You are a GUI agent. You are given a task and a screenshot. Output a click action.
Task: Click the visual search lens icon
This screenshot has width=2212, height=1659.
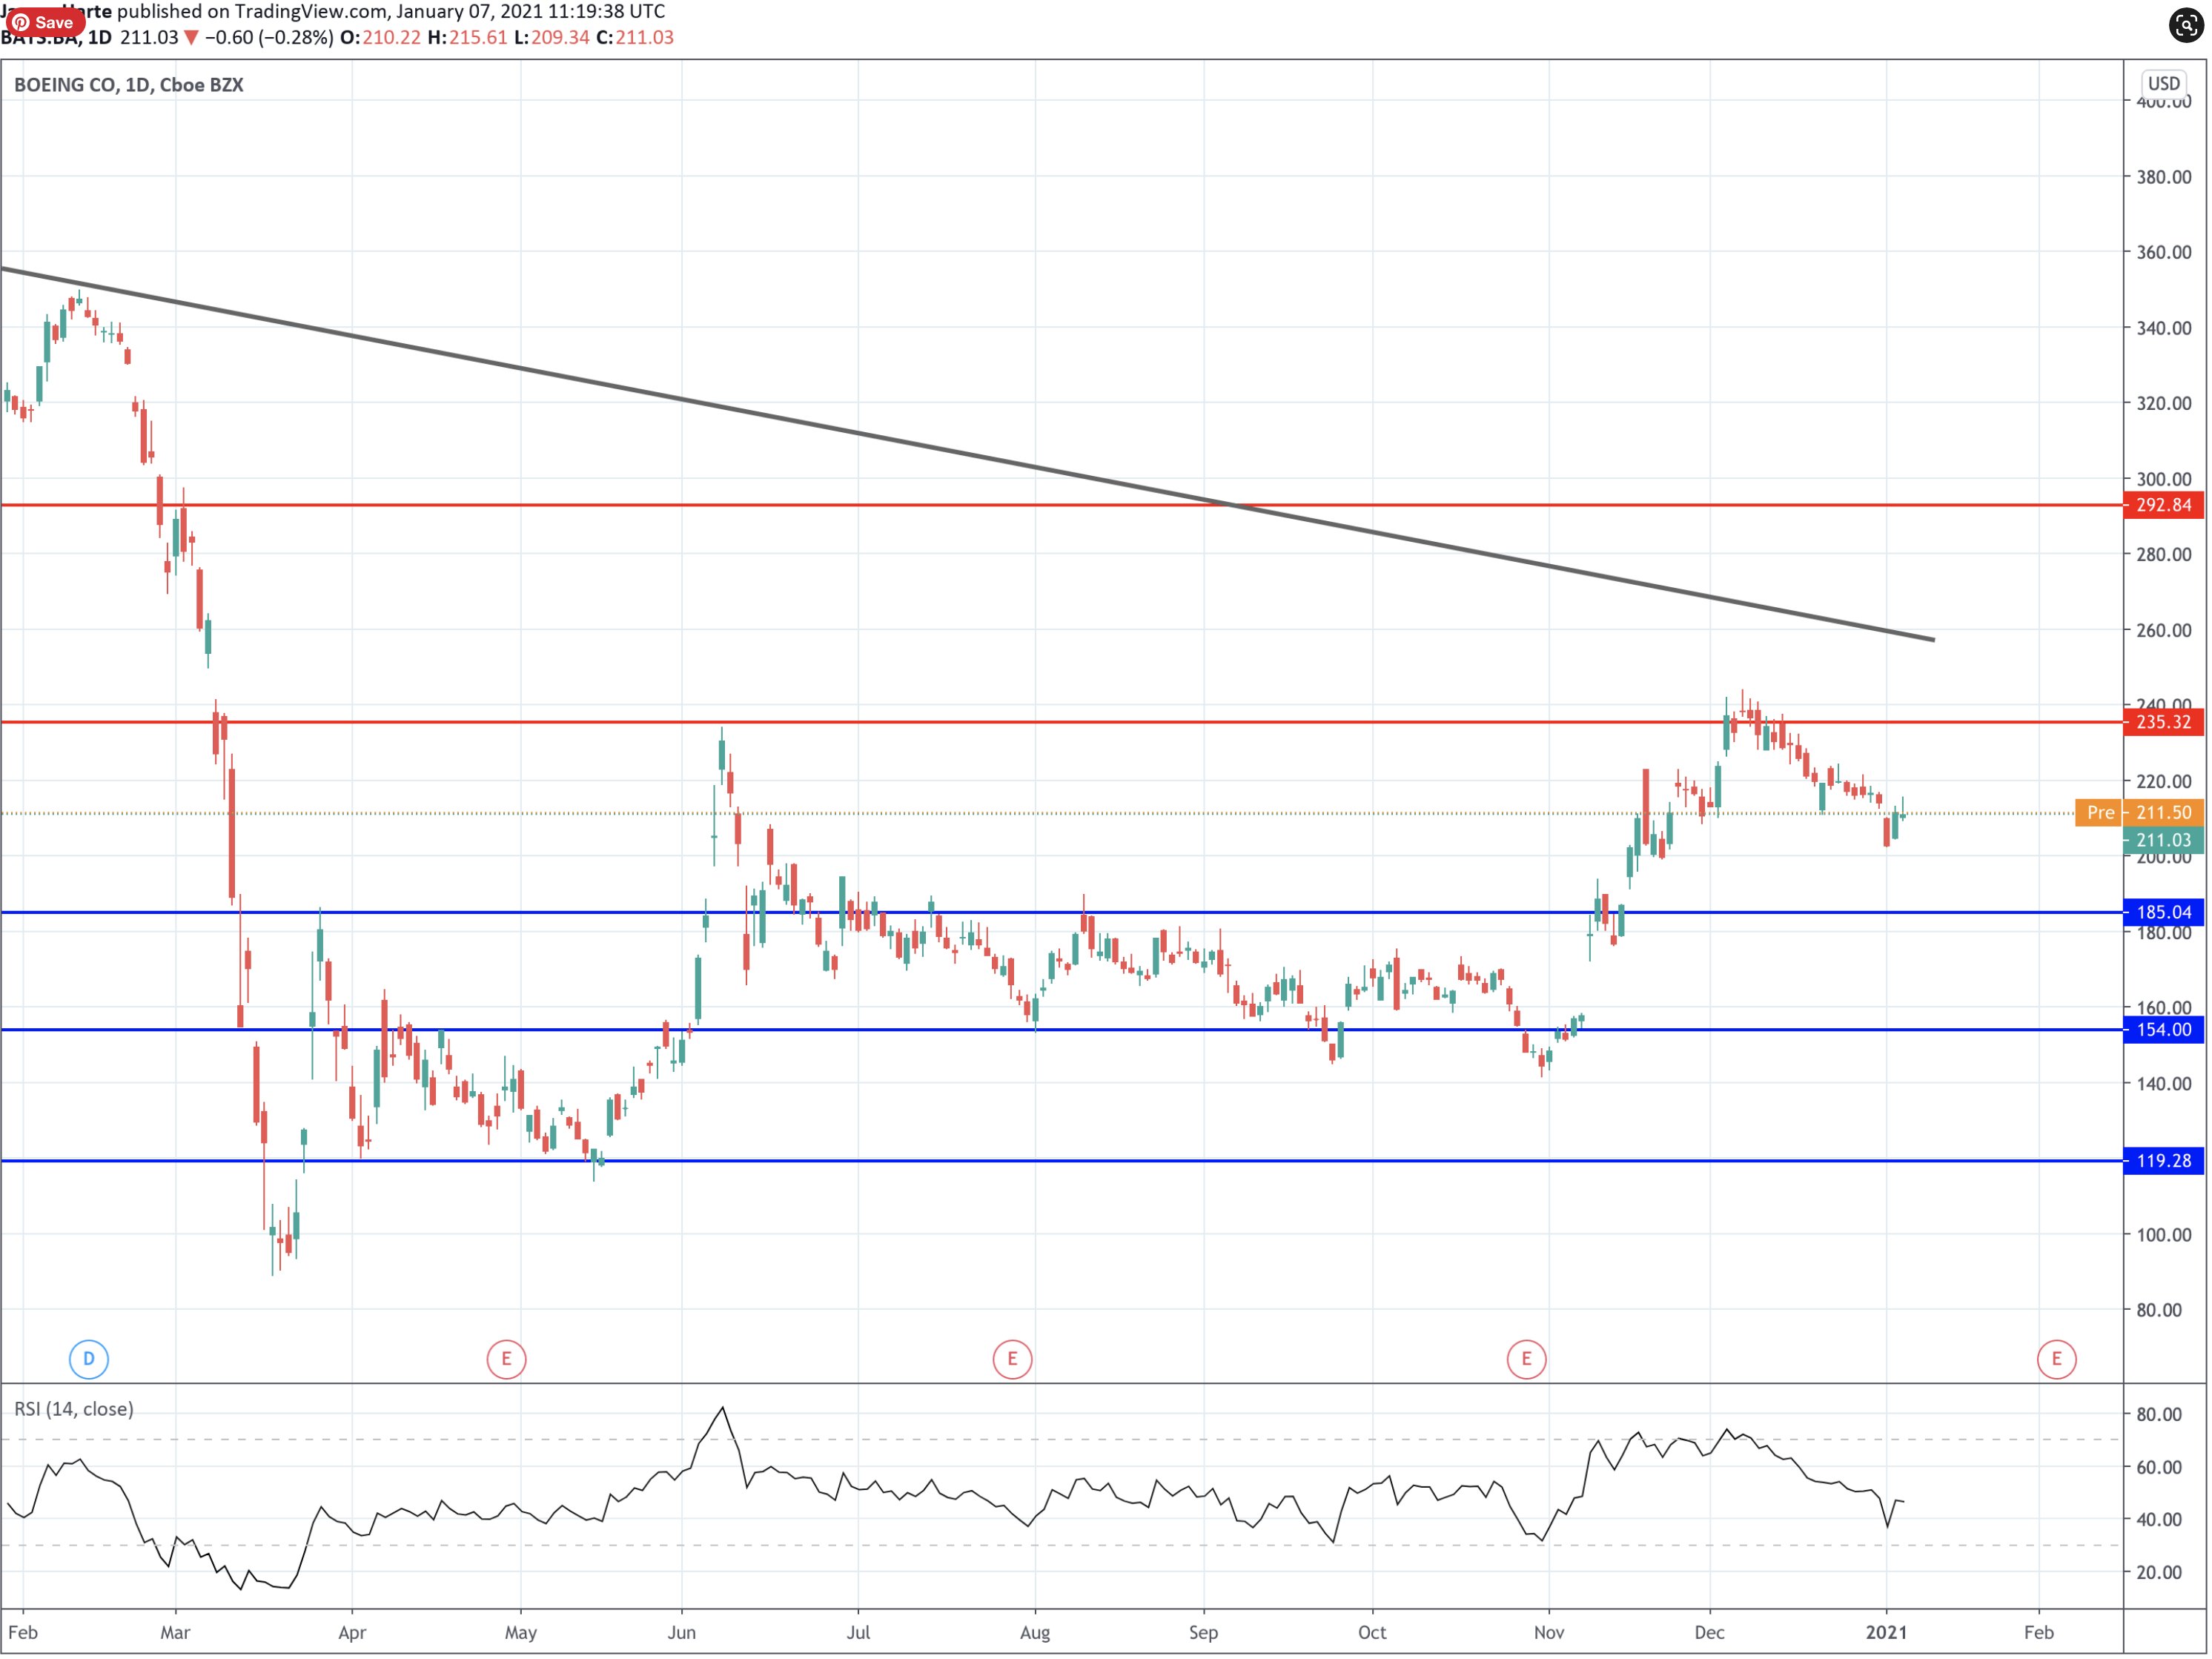point(2185,25)
